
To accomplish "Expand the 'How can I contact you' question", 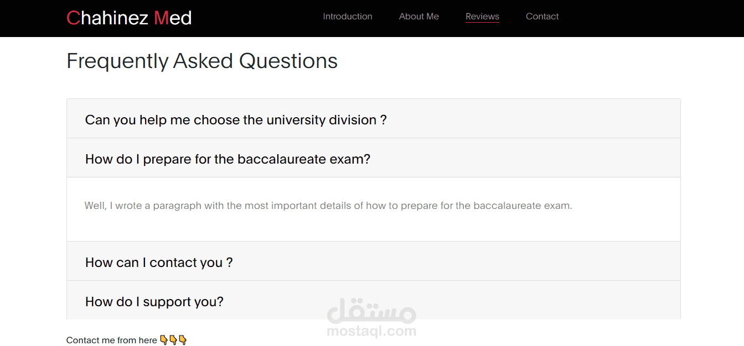I will 159,263.
